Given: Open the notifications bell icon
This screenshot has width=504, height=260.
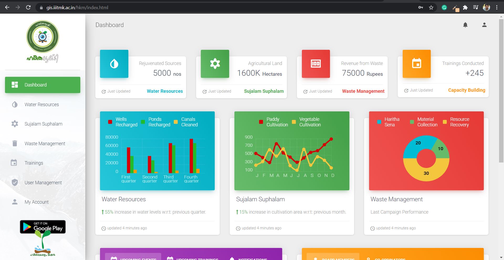Looking at the screenshot, I should point(465,25).
